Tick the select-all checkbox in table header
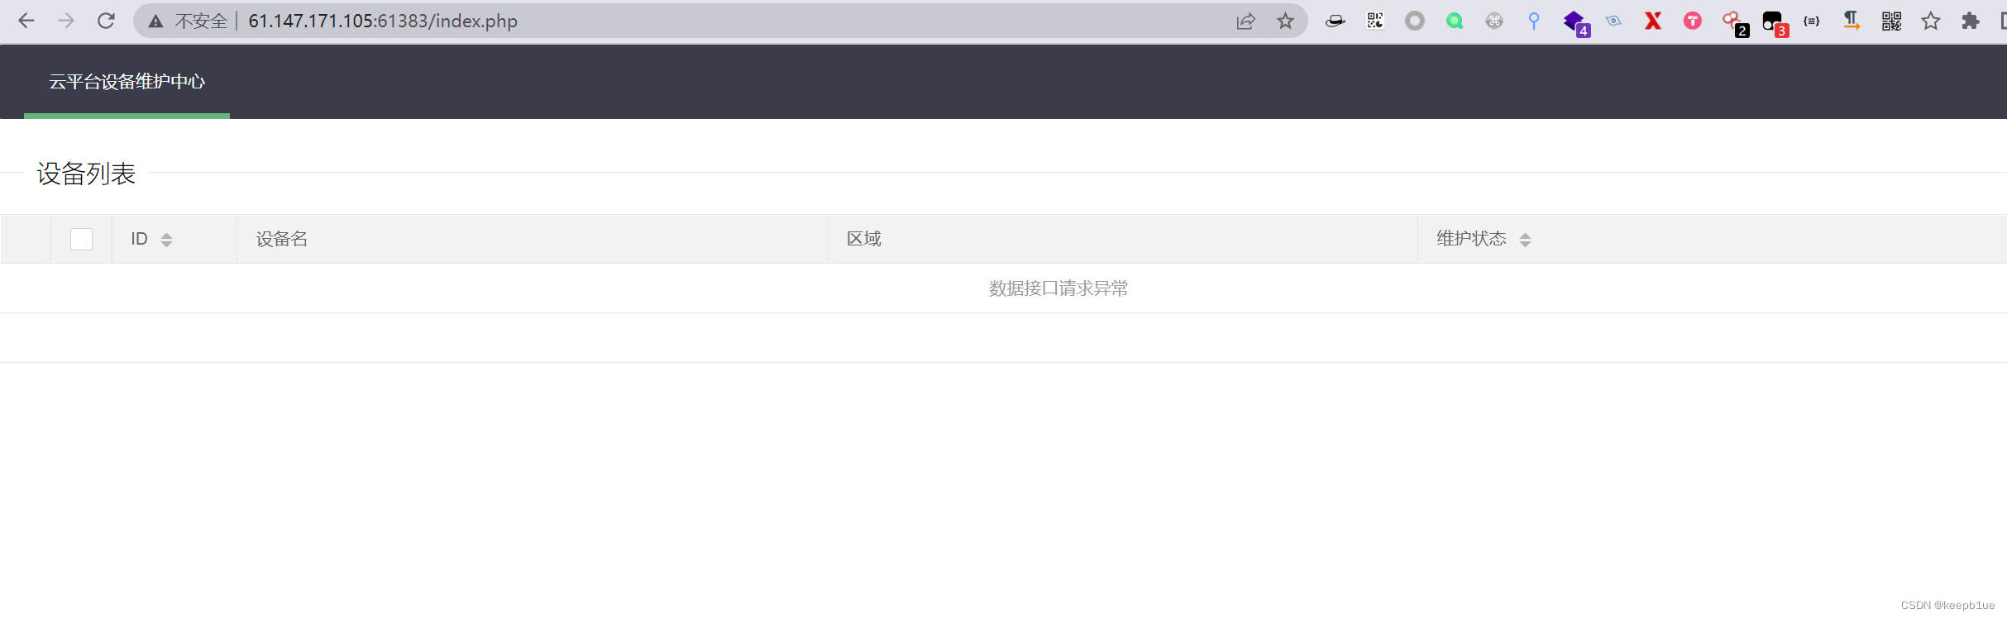Image resolution: width=2007 pixels, height=619 pixels. (81, 239)
